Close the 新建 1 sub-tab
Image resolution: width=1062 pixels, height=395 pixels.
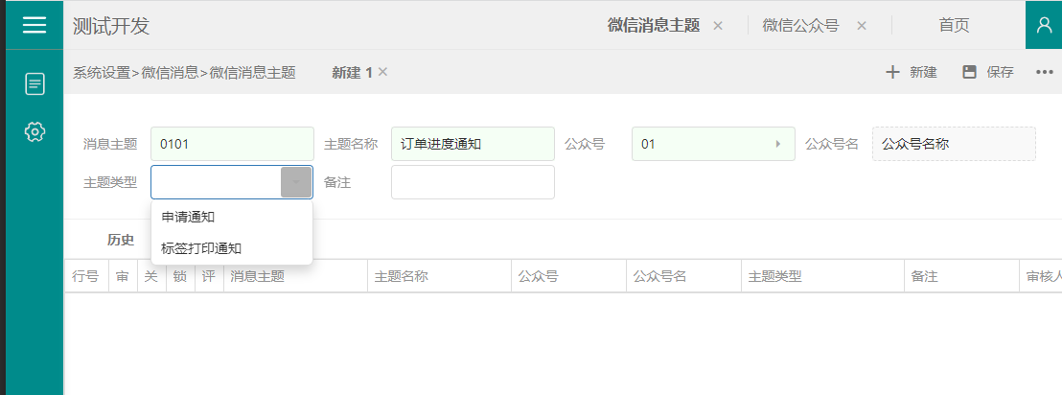[382, 71]
